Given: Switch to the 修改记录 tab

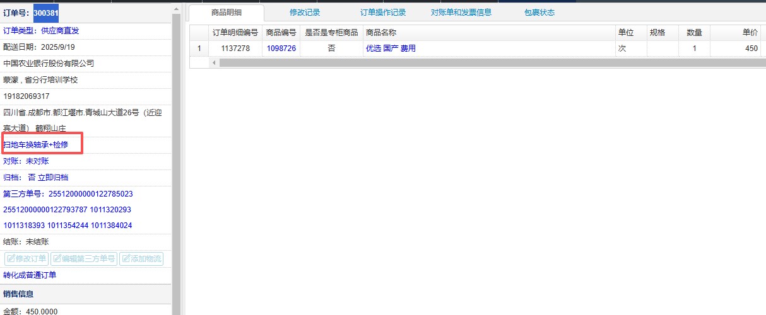Looking at the screenshot, I should pos(305,12).
